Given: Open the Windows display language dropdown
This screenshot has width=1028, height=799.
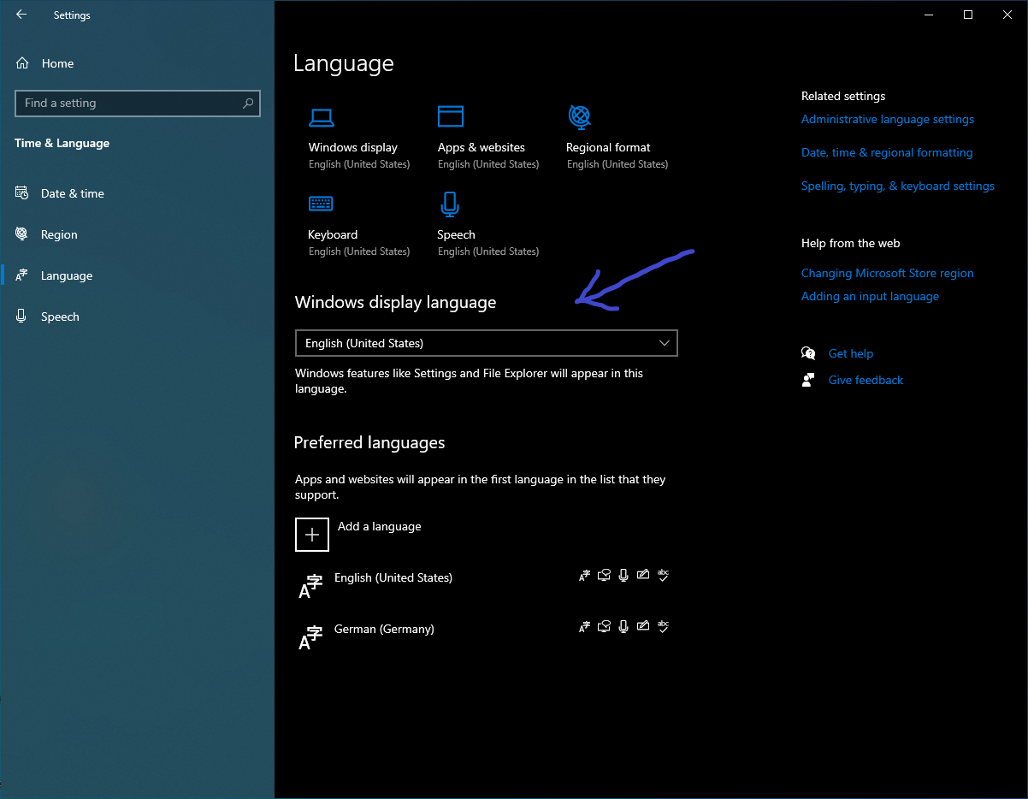Looking at the screenshot, I should coord(486,343).
